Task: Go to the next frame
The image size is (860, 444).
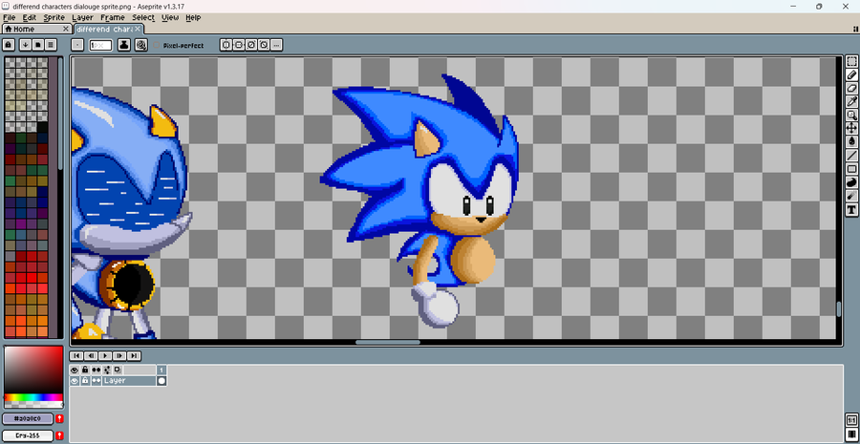Action: click(x=120, y=356)
